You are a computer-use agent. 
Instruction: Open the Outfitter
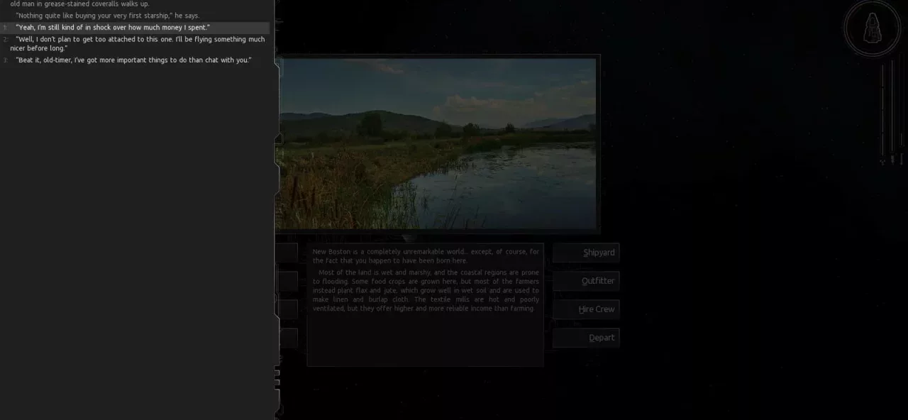[x=586, y=281]
